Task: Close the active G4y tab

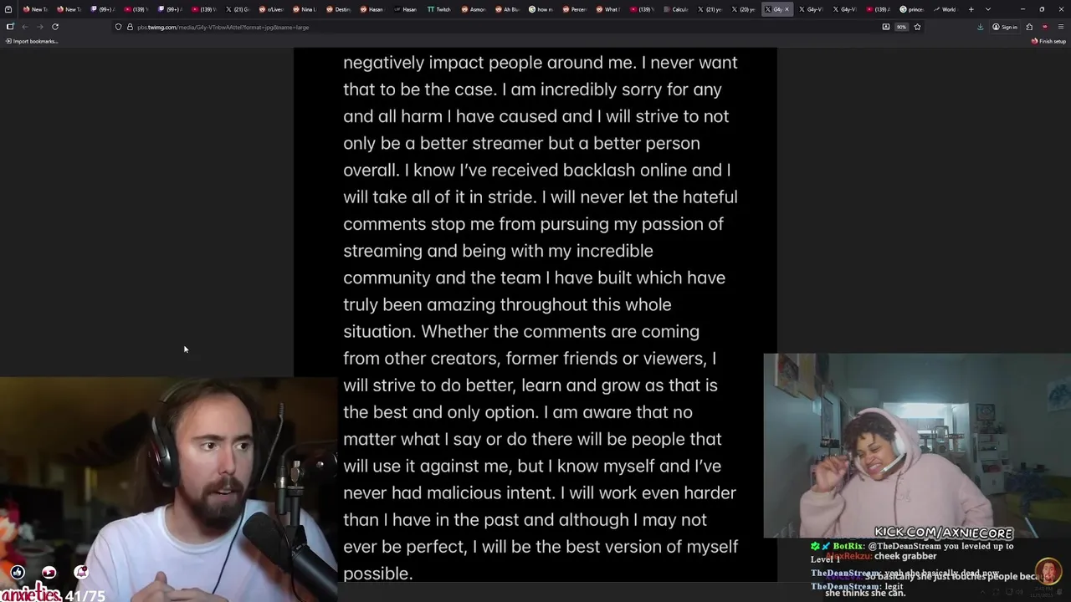Action: [x=787, y=9]
